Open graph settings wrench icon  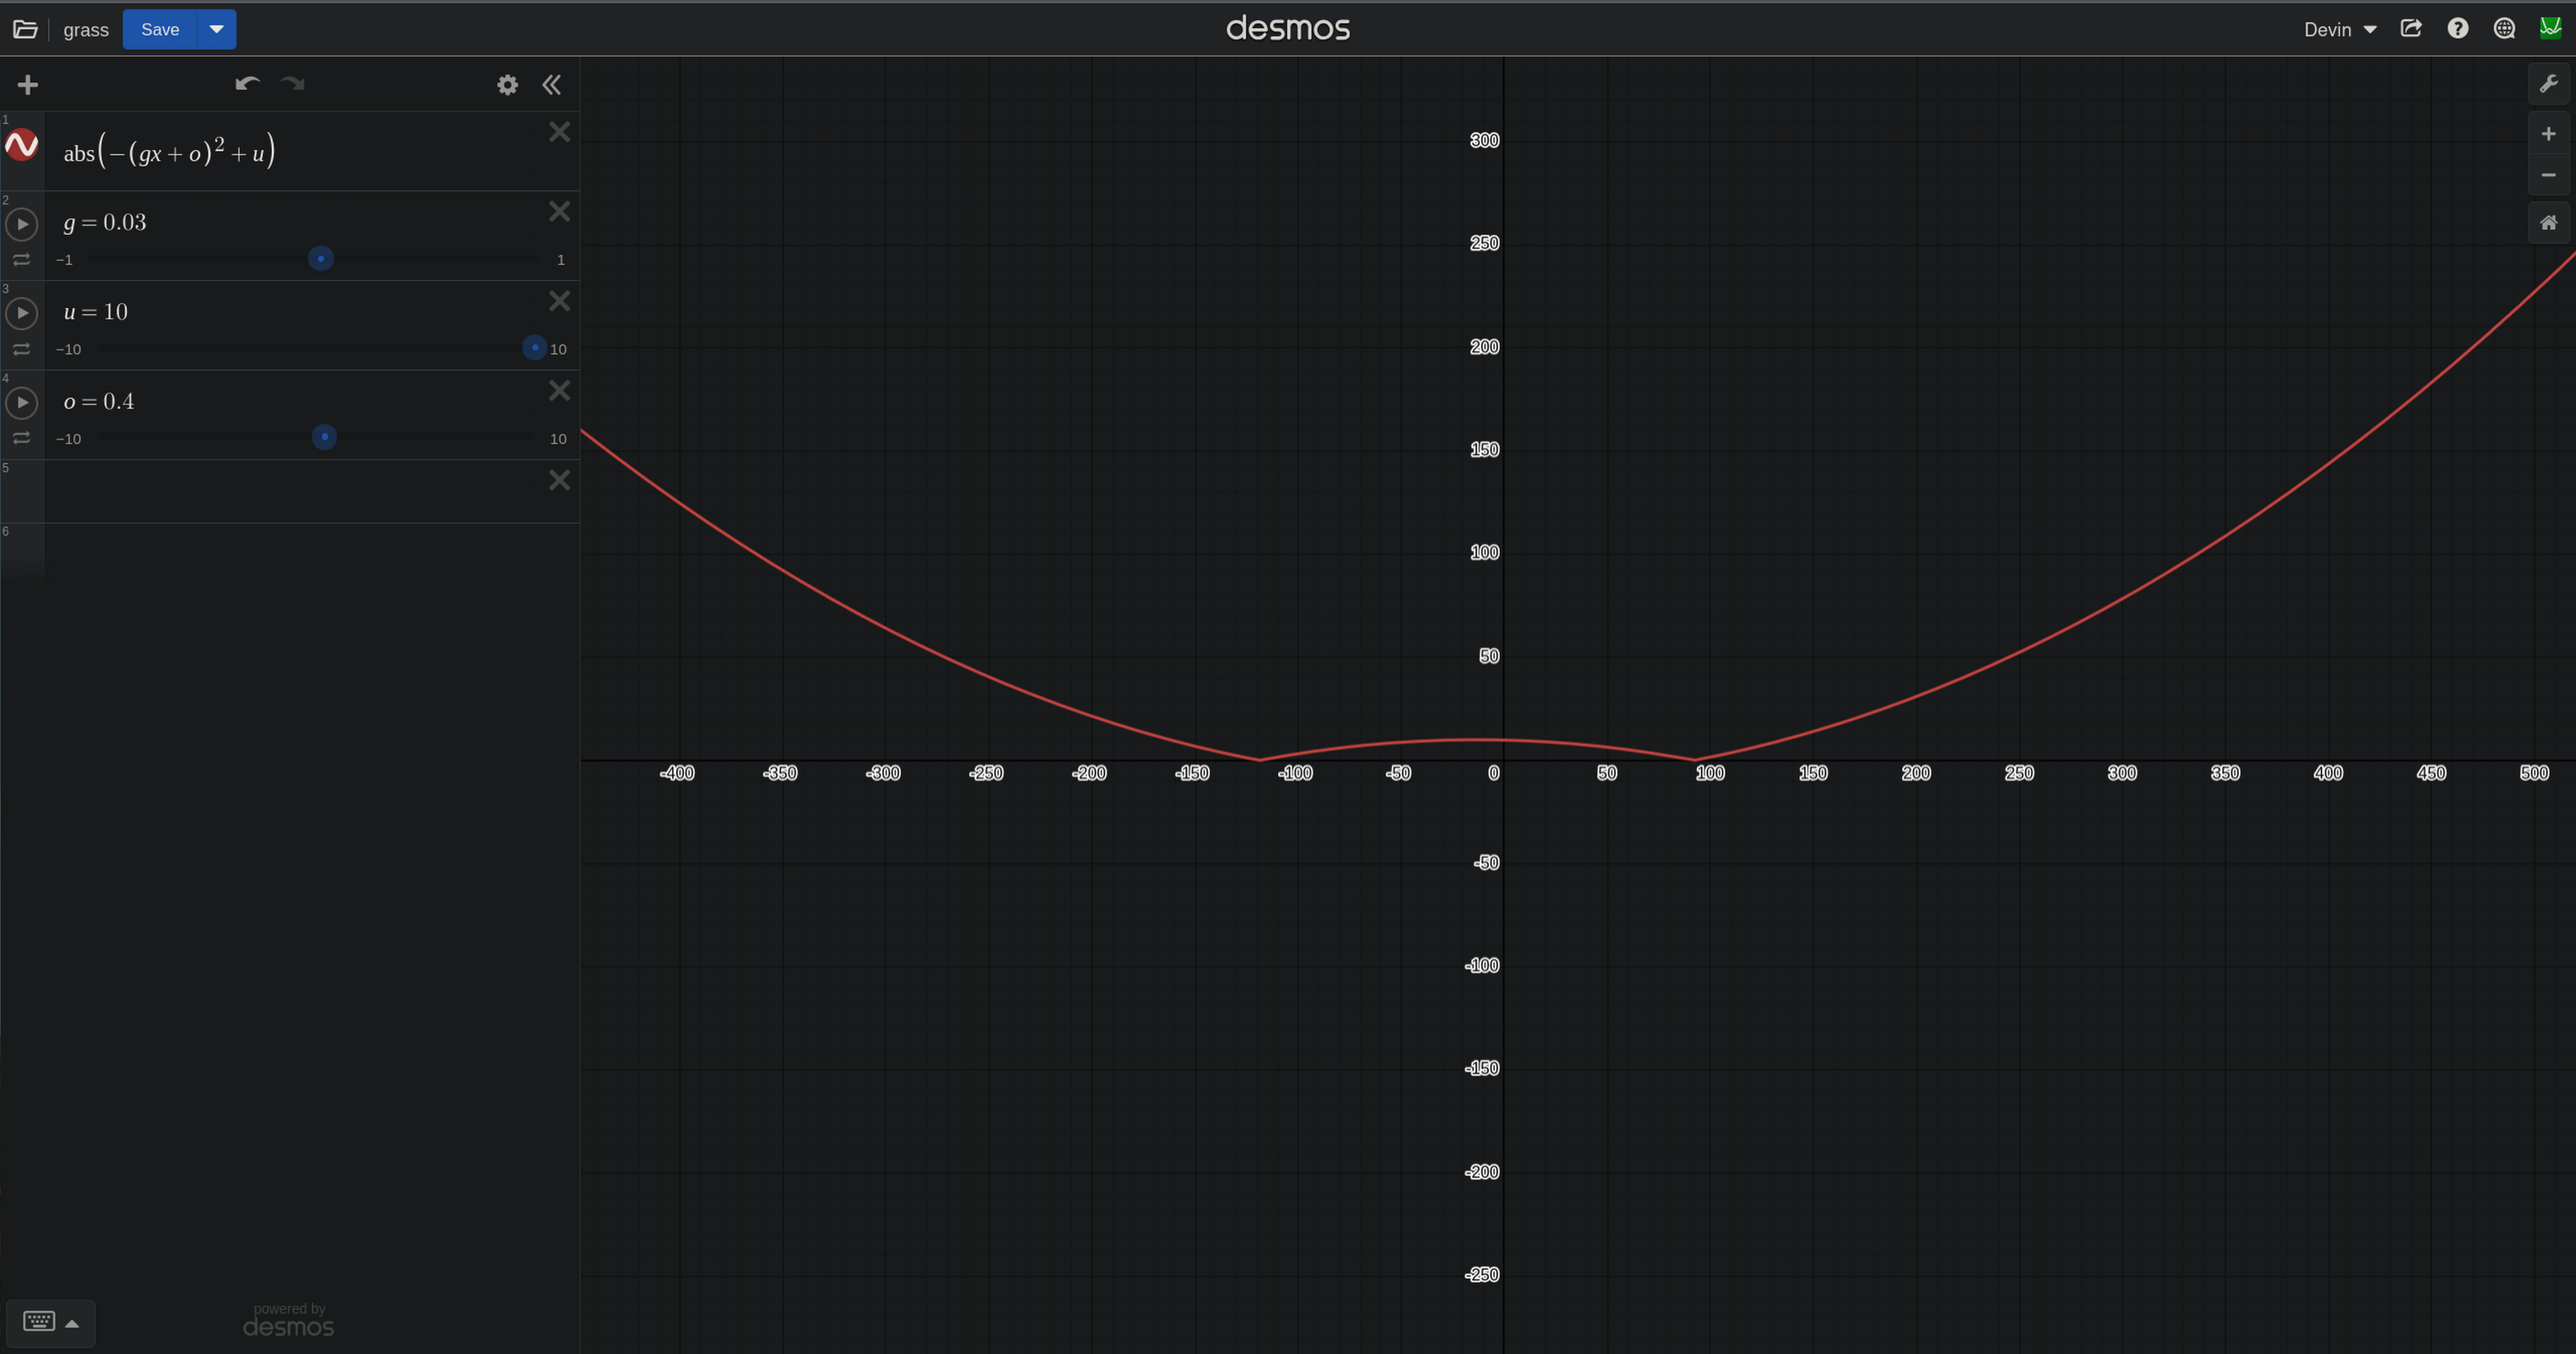[x=2548, y=84]
